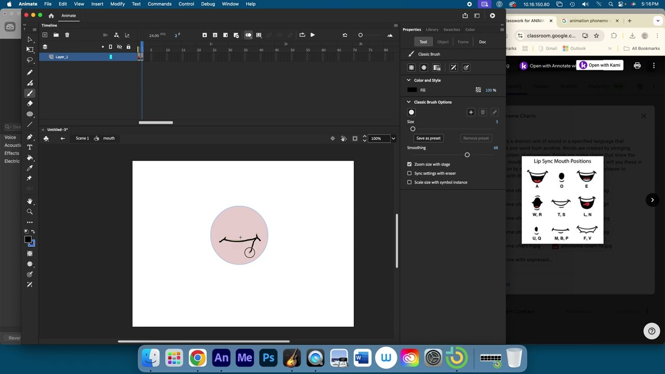Viewport: 665px width, 374px height.
Task: Select the Oval shape tool
Action: click(30, 114)
